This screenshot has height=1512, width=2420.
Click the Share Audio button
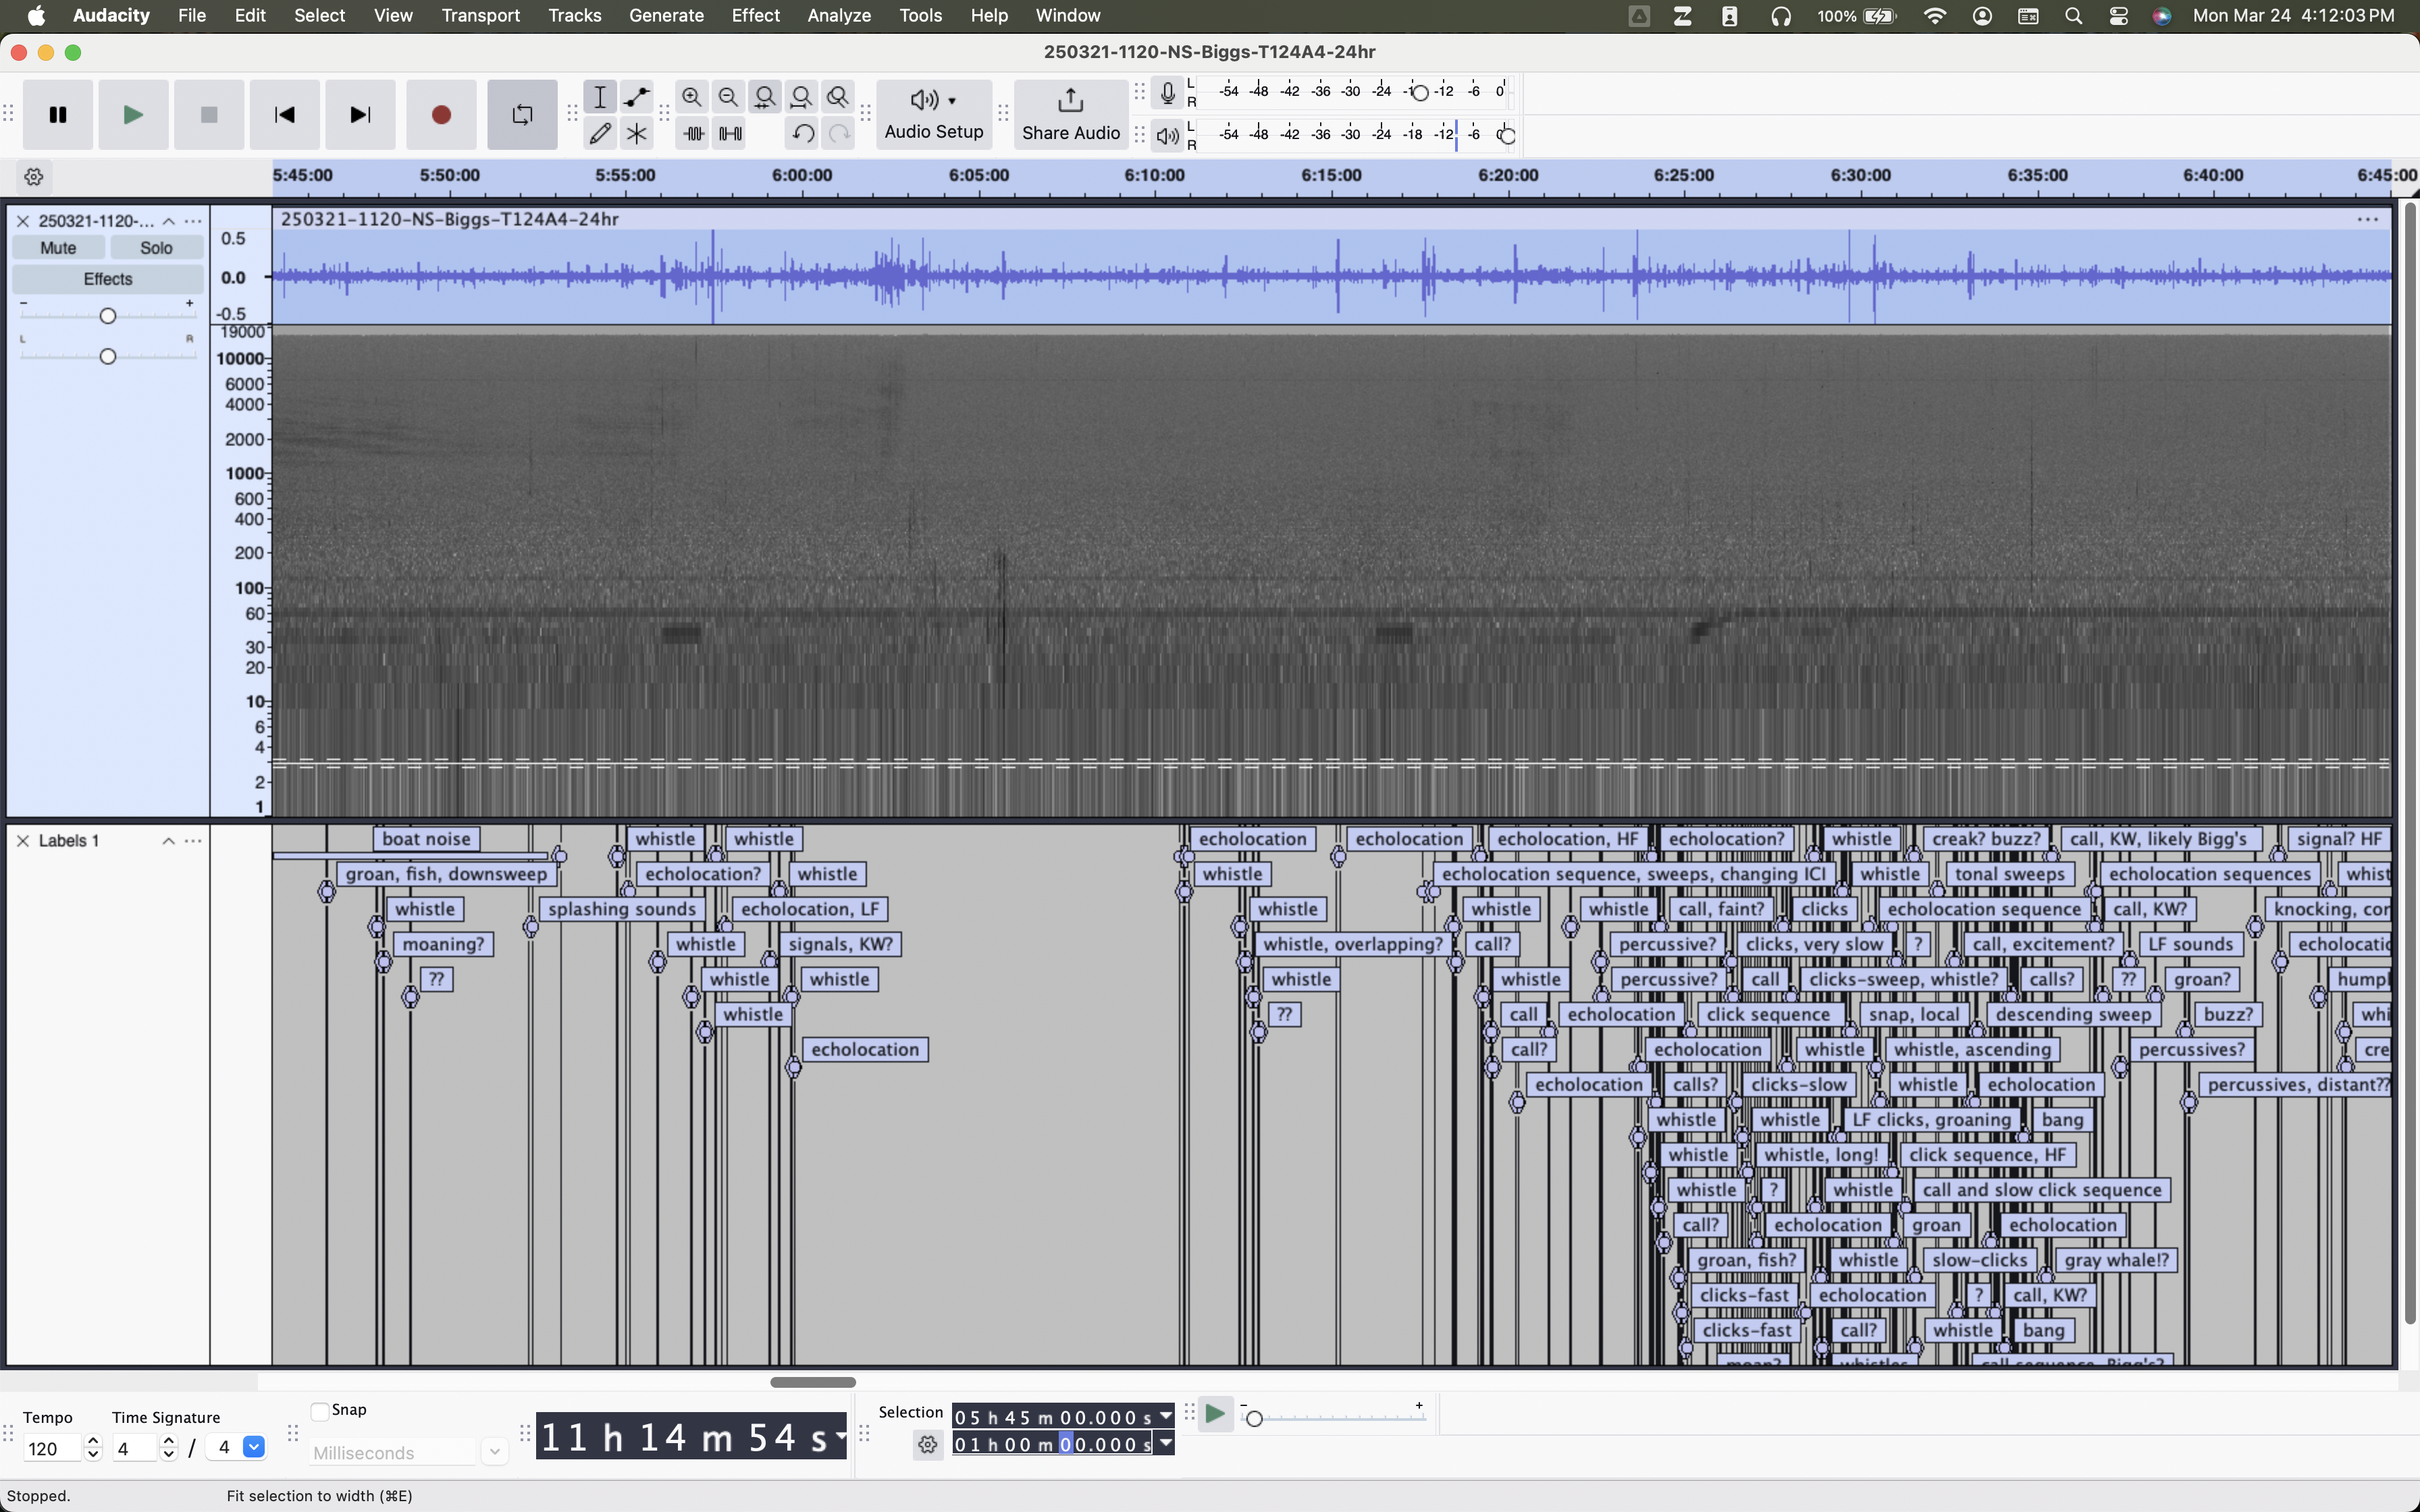coord(1070,115)
